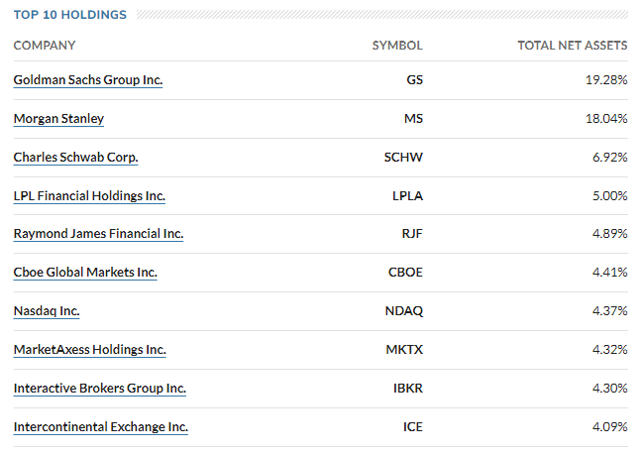Select the IBKR ticker symbol
643x454 pixels.
(408, 388)
